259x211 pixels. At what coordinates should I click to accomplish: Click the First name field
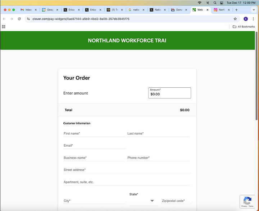pyautogui.click(x=94, y=134)
